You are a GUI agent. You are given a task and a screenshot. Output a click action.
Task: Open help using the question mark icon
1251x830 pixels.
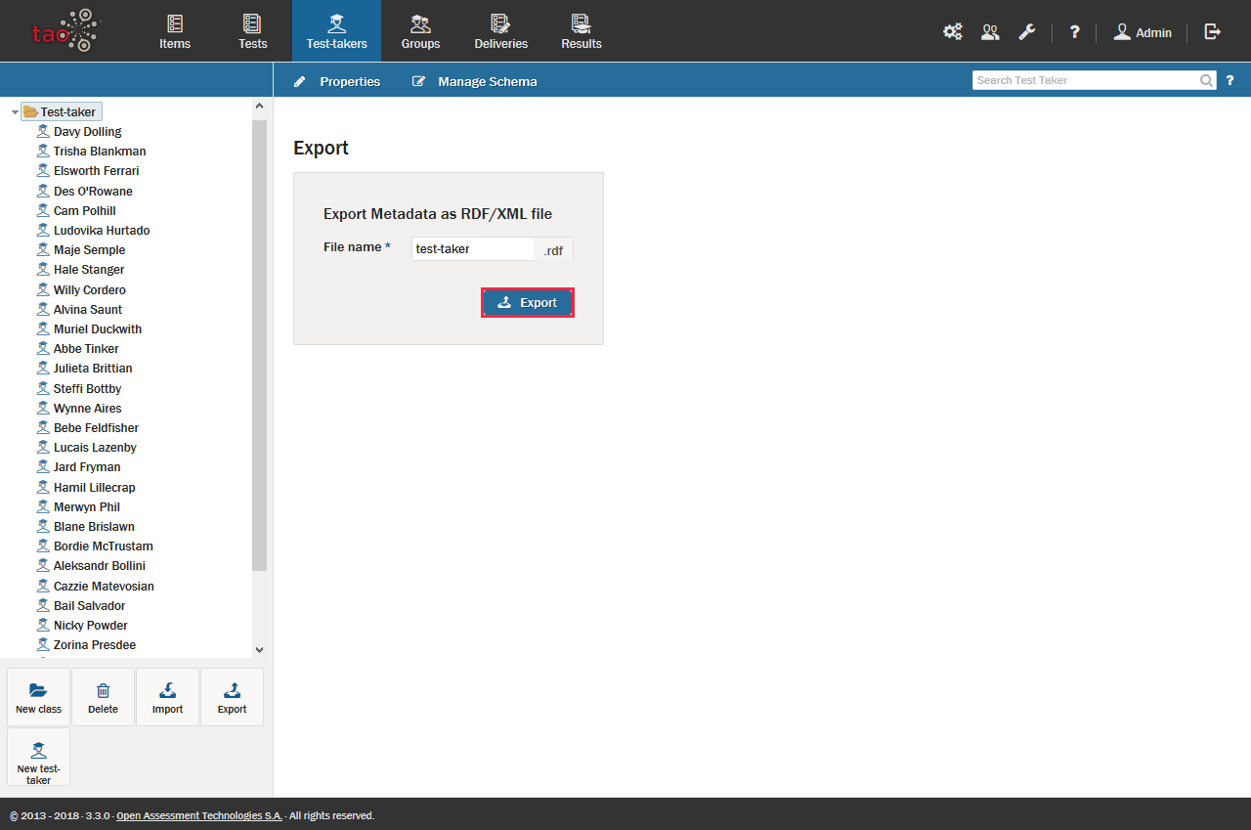coord(1074,31)
